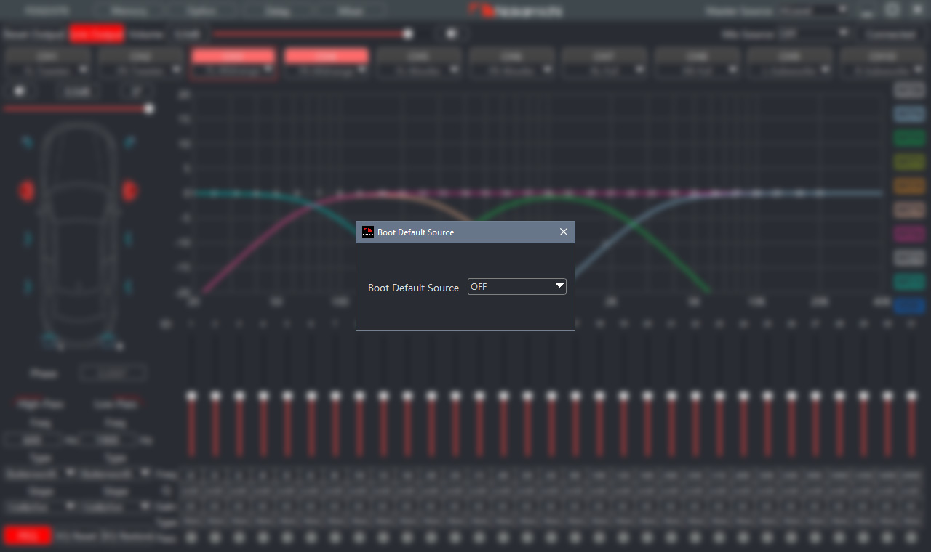Select the red left speaker on the car diagram
This screenshot has height=552, width=931.
point(26,191)
